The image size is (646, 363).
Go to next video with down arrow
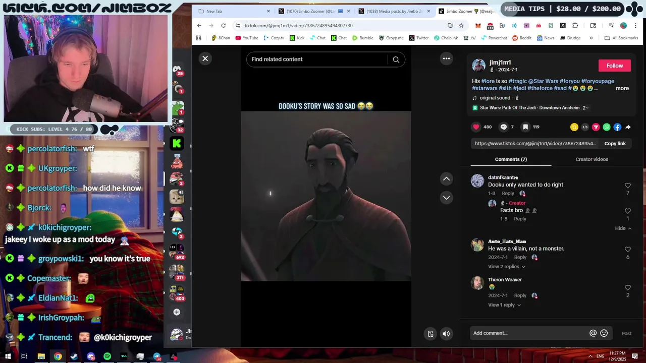point(446,198)
